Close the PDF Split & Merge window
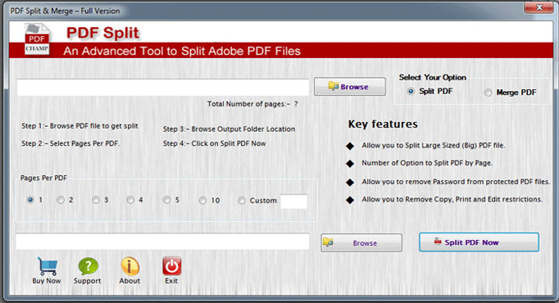Image resolution: width=559 pixels, height=303 pixels. (539, 7)
